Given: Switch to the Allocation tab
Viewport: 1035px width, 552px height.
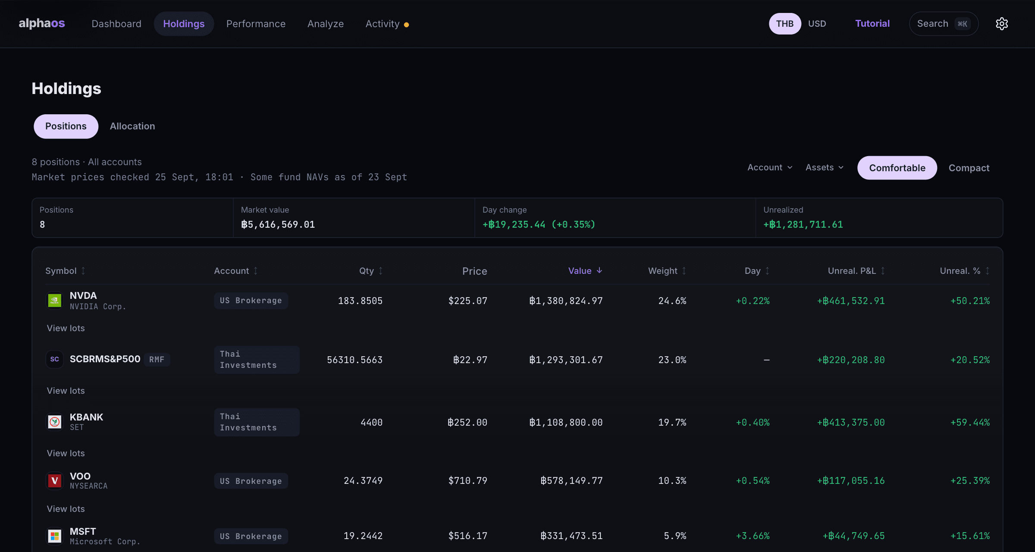Looking at the screenshot, I should pos(132,126).
